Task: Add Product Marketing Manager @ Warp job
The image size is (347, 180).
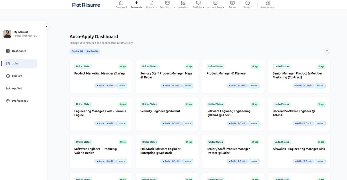Action: pos(105,86)
